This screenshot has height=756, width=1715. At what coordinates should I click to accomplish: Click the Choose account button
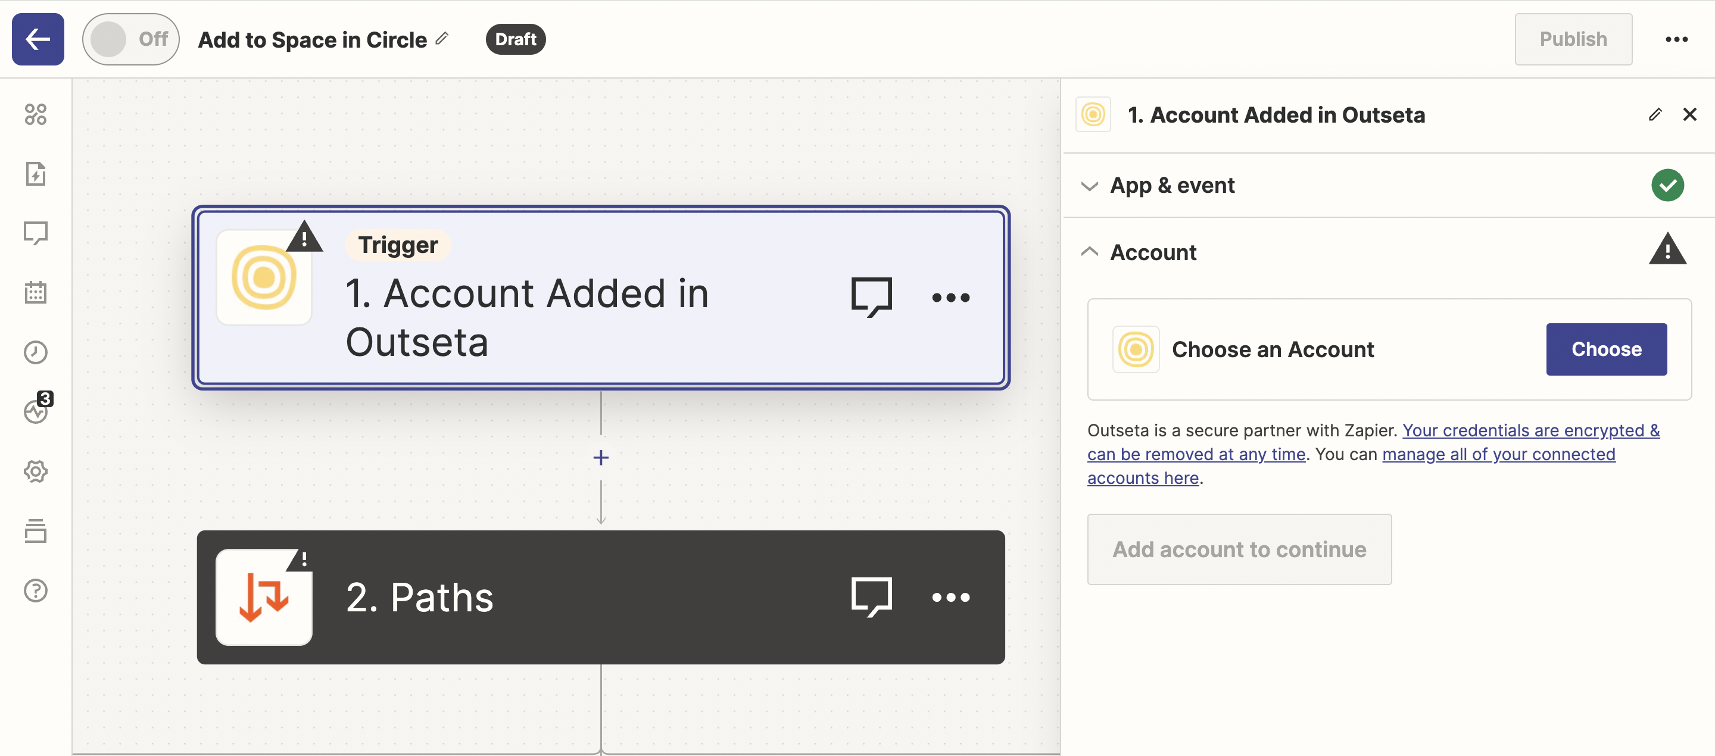[1606, 349]
